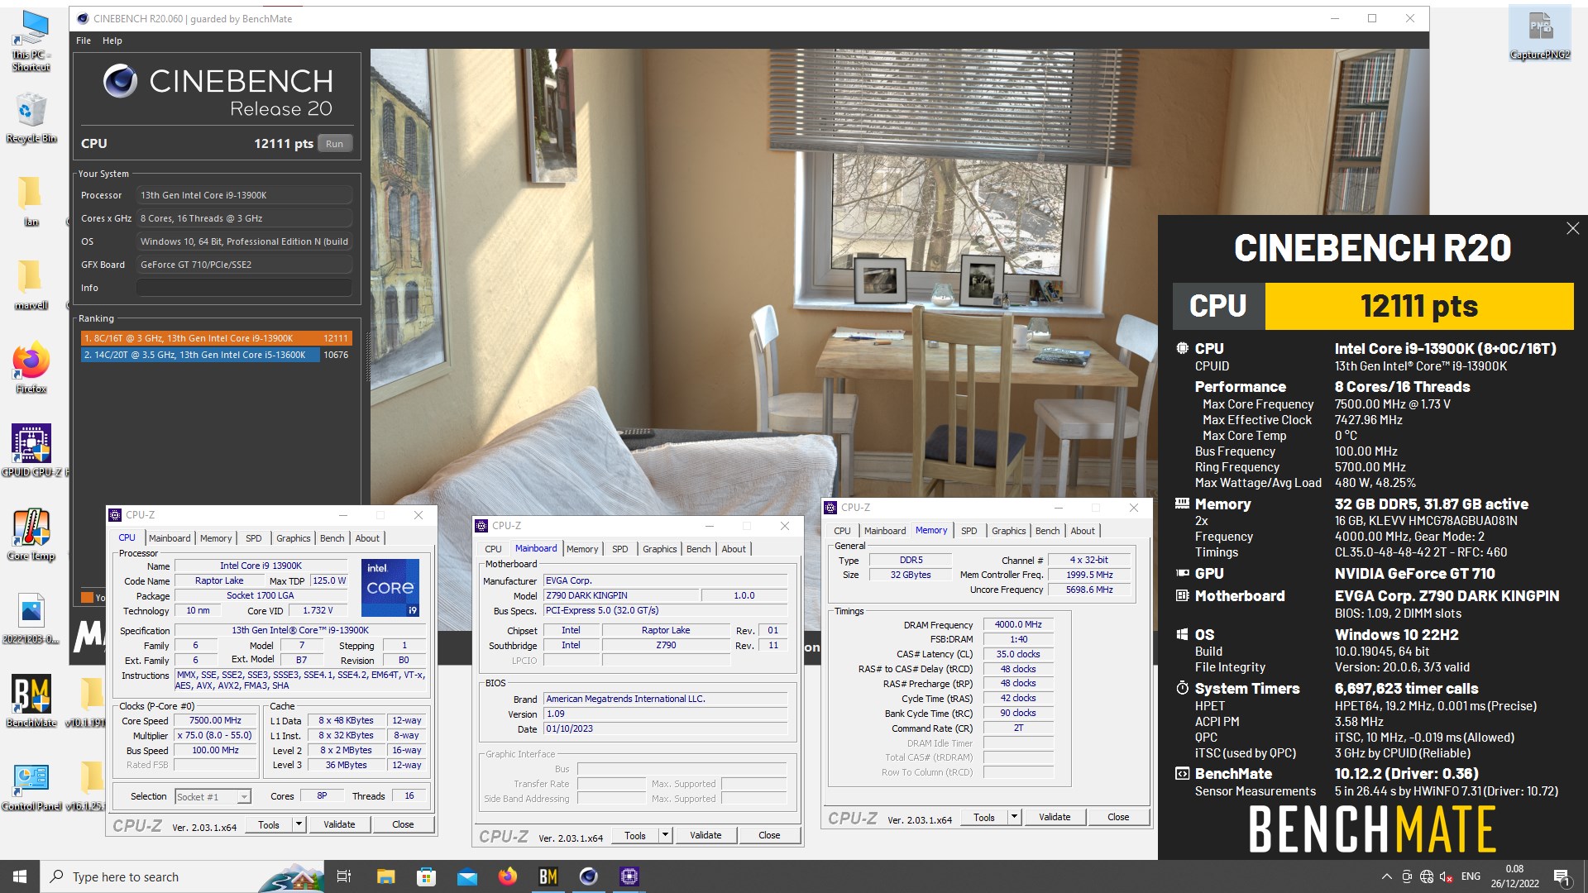
Task: Switch to Cinebench on the taskbar
Action: coord(588,876)
